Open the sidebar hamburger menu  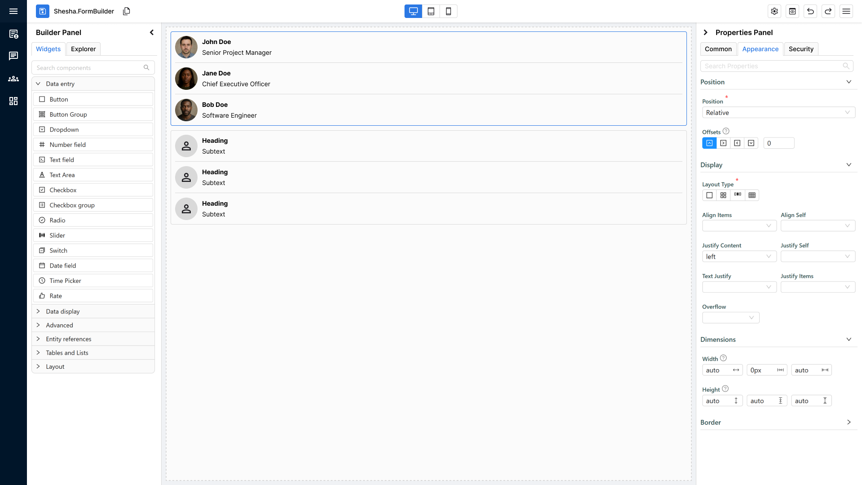click(13, 11)
